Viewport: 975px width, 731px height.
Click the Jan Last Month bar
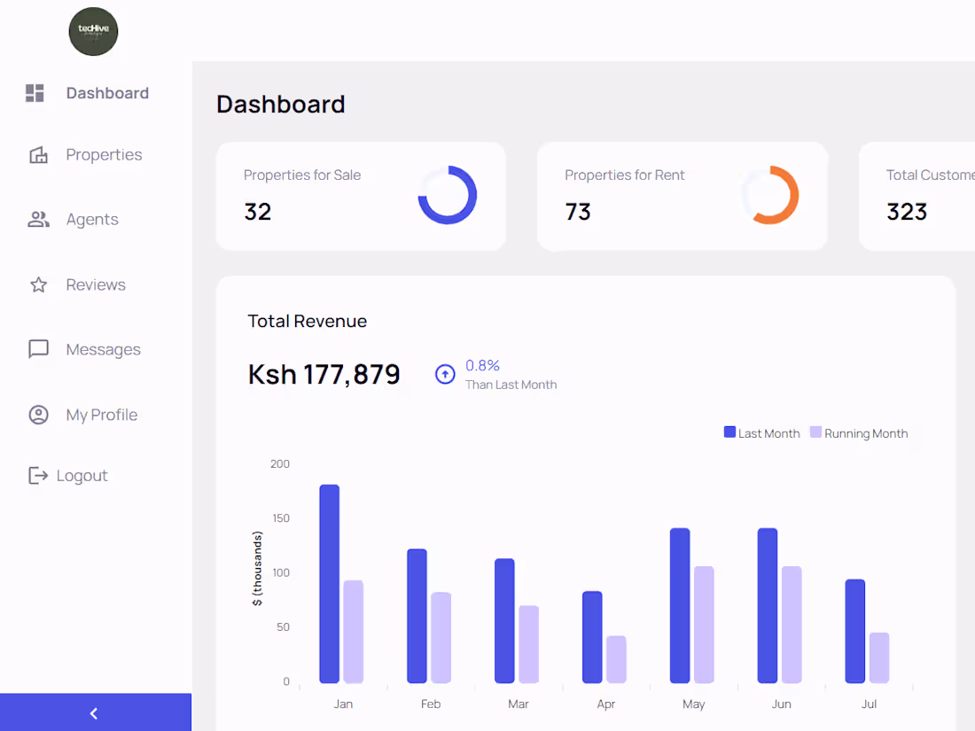[329, 584]
